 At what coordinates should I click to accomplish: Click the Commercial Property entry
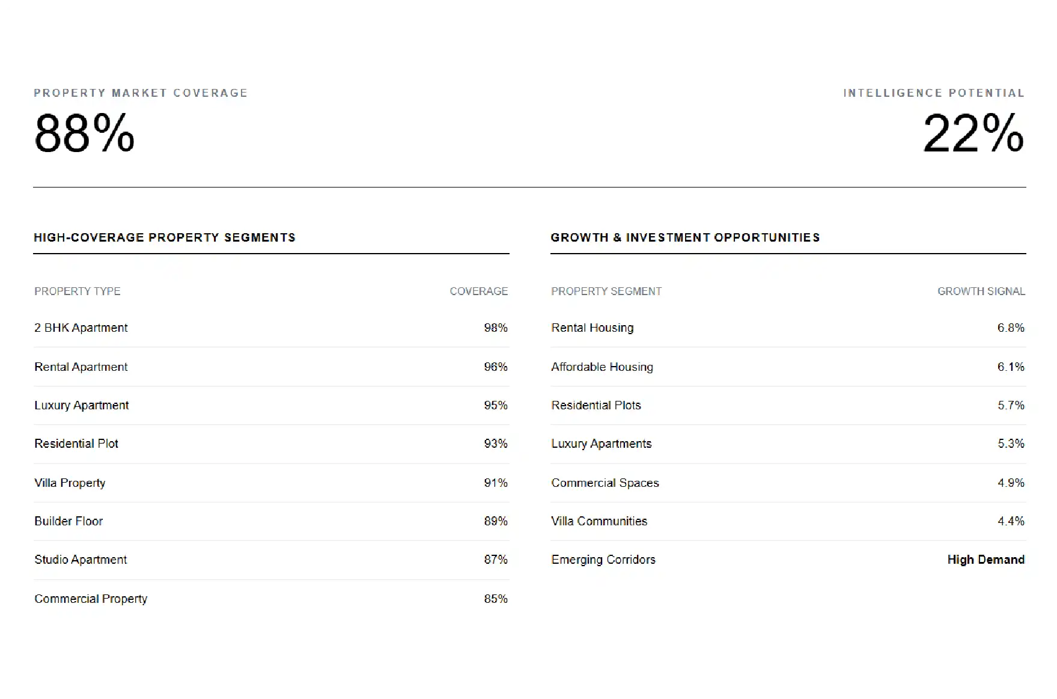point(271,599)
